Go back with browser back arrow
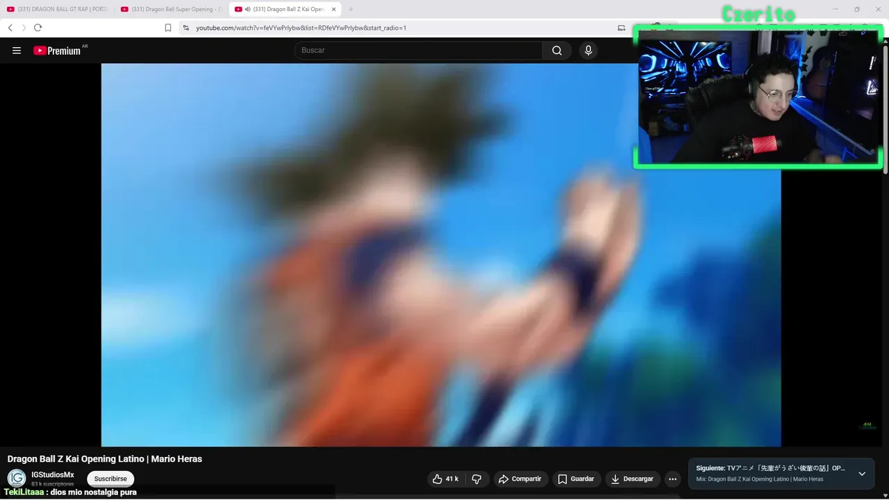The height and width of the screenshot is (500, 889). 10,28
